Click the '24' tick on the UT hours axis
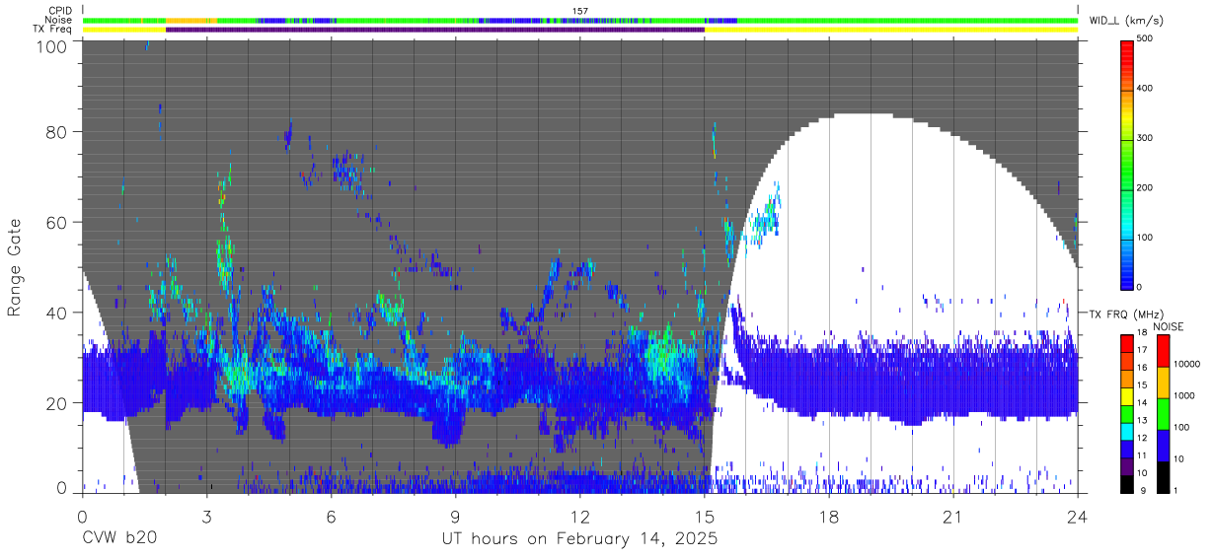Viewport: 1212px width, 559px height. coord(1078,516)
